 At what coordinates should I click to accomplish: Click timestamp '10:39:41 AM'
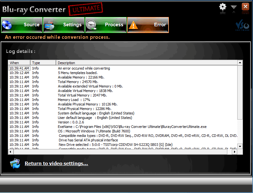coord(19,68)
